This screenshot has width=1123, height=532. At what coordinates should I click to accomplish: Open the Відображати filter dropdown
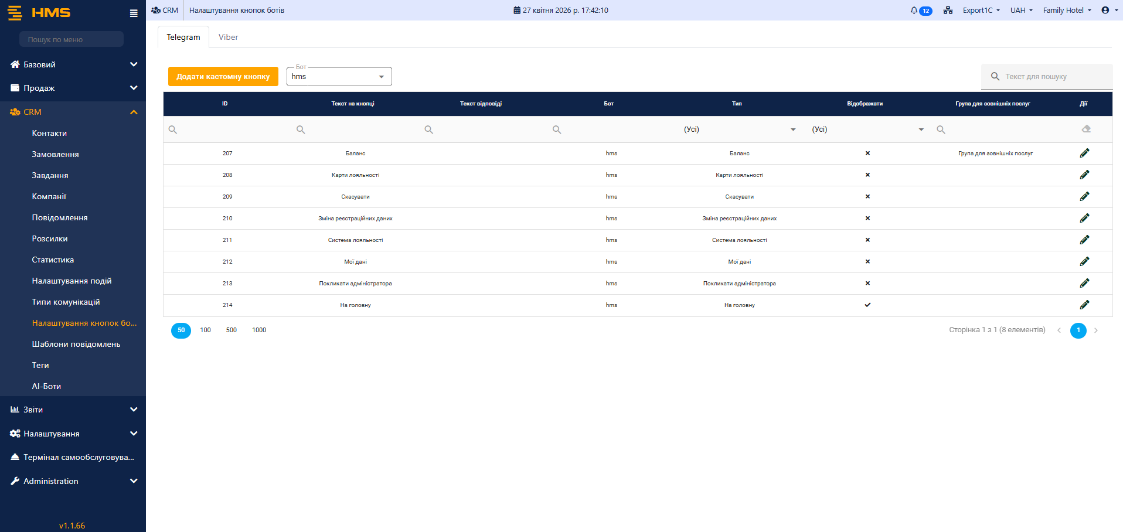(x=867, y=129)
